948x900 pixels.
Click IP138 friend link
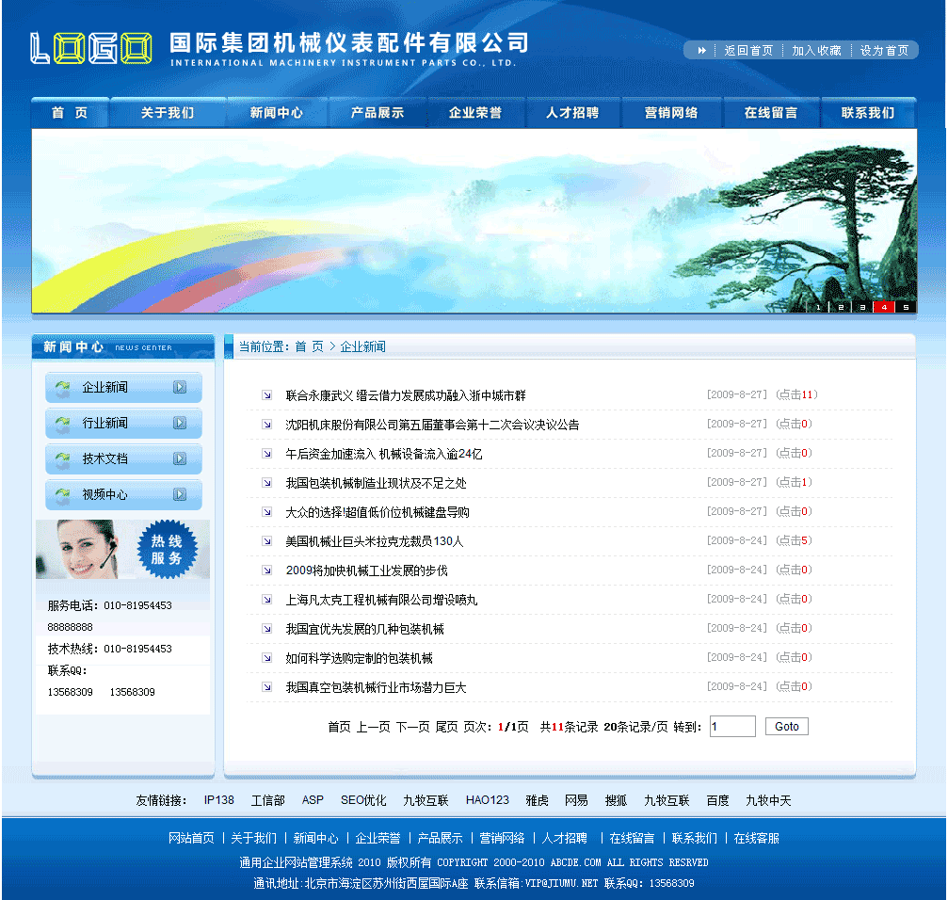tap(218, 800)
